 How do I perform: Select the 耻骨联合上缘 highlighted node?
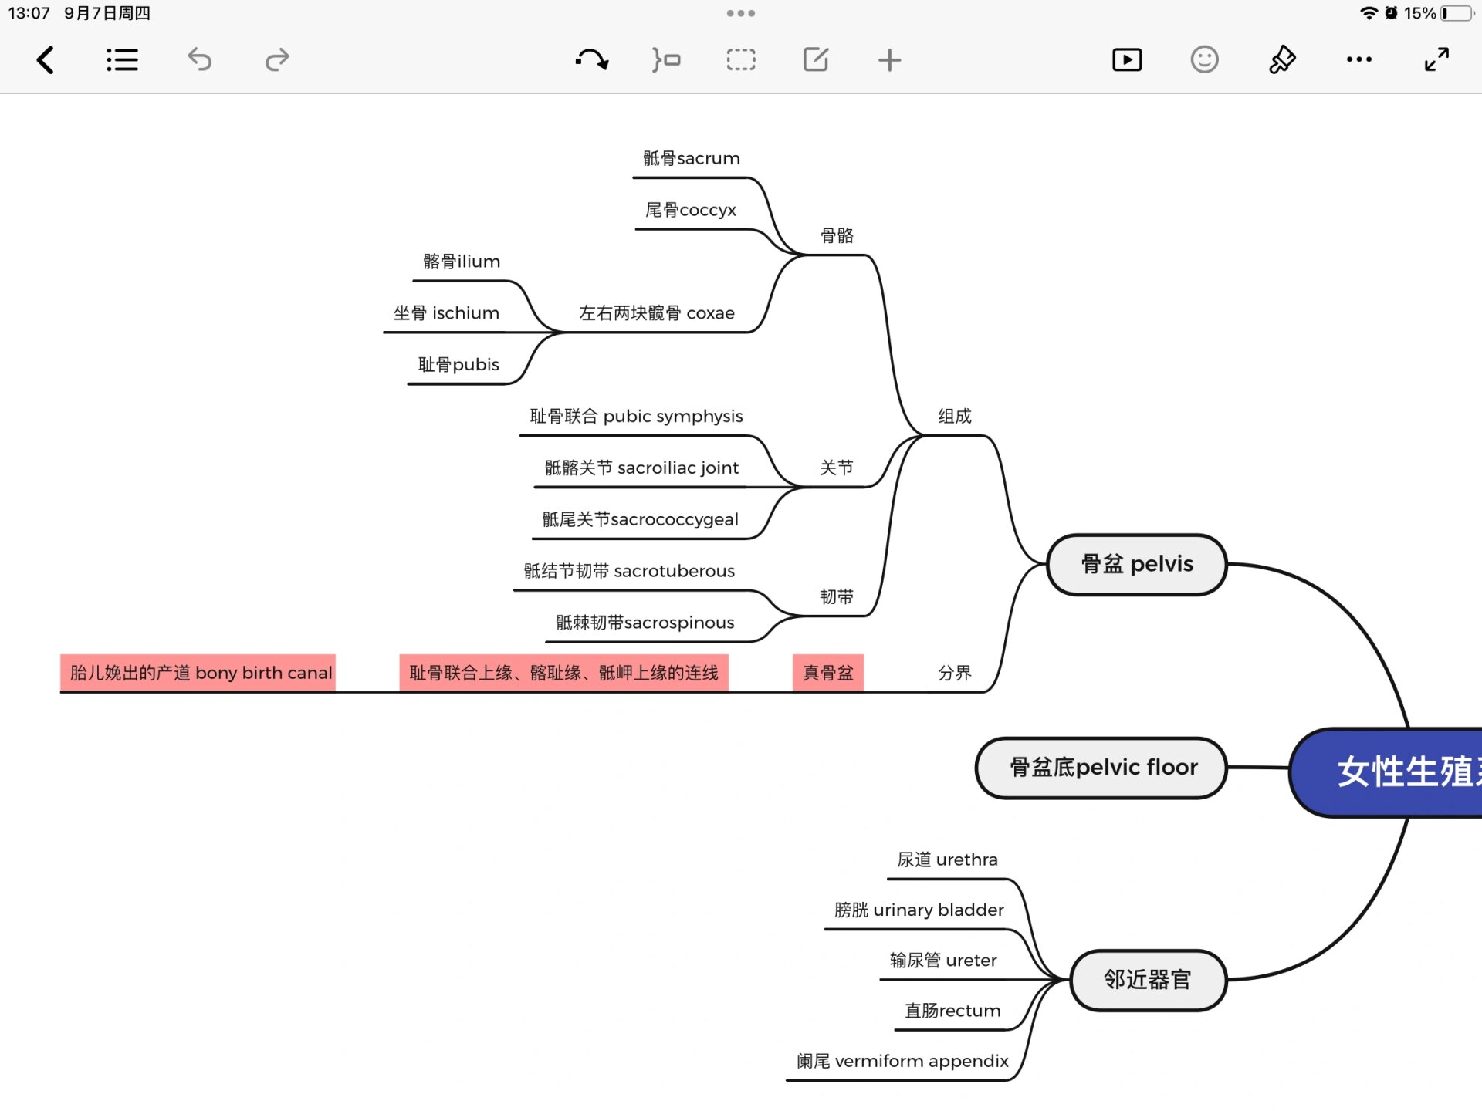pyautogui.click(x=564, y=673)
